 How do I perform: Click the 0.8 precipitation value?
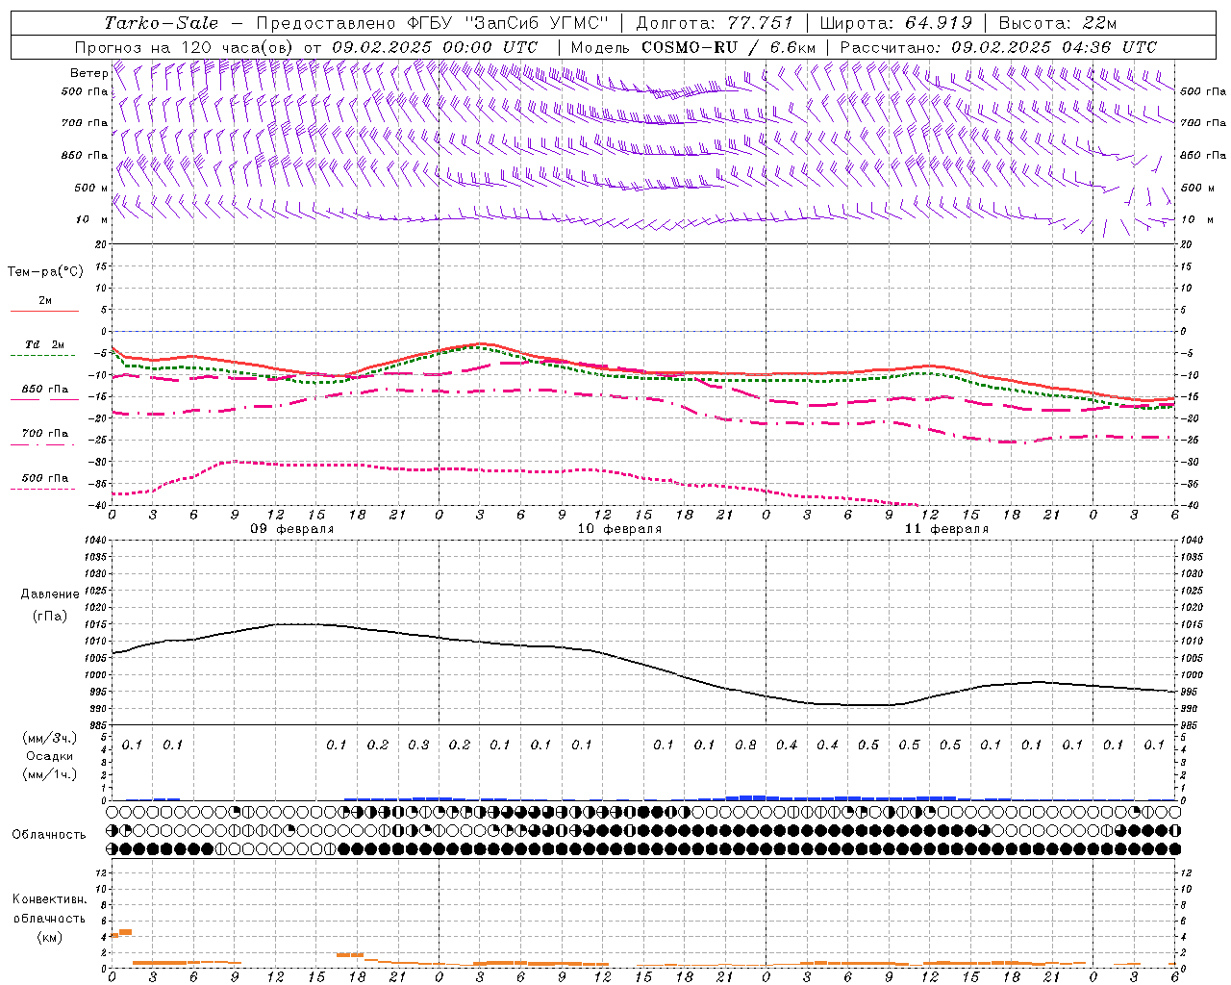click(745, 745)
